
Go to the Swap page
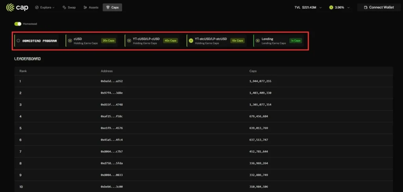click(x=69, y=7)
